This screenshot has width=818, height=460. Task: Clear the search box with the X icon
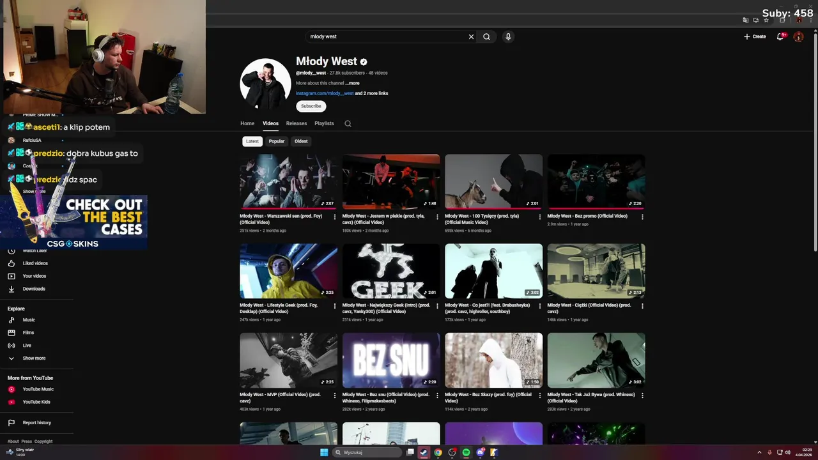471,36
